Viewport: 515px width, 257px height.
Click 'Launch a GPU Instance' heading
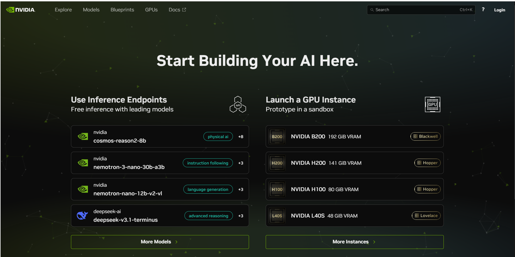(x=311, y=100)
